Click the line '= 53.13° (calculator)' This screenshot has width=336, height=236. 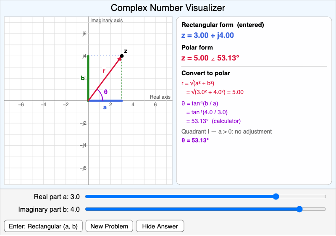pyautogui.click(x=213, y=121)
